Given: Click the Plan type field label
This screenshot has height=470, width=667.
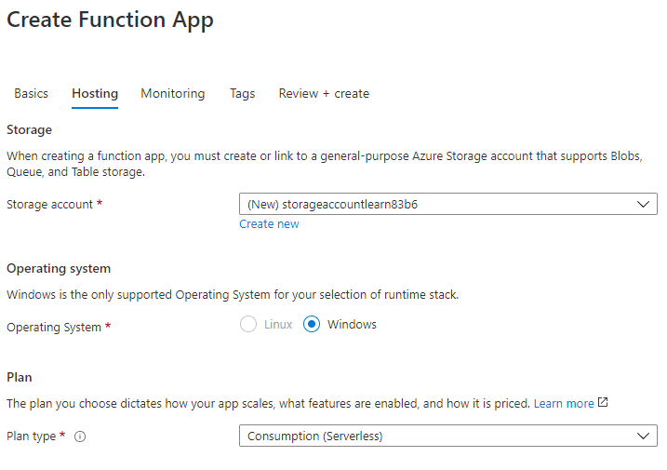Looking at the screenshot, I should pos(32,436).
